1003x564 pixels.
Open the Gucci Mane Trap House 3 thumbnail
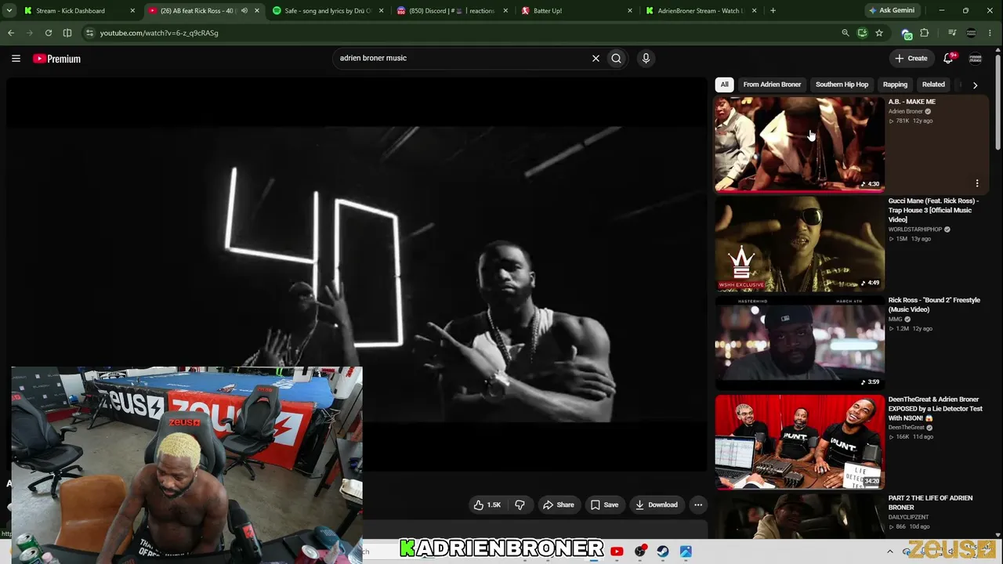click(800, 244)
